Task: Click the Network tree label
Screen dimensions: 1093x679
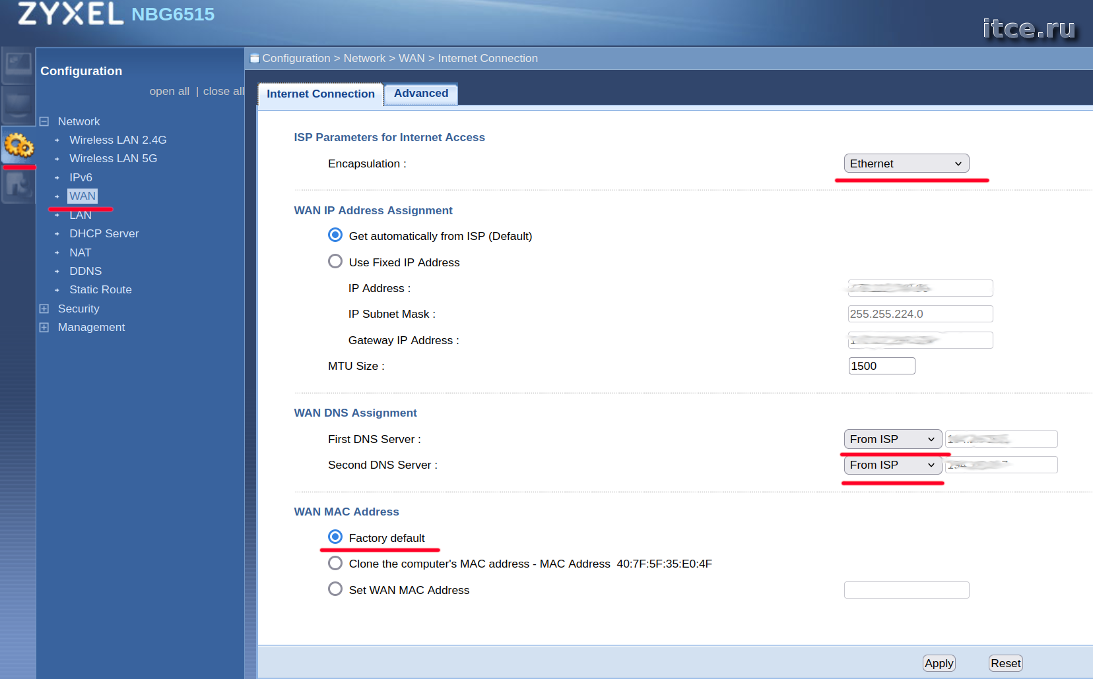Action: click(79, 121)
